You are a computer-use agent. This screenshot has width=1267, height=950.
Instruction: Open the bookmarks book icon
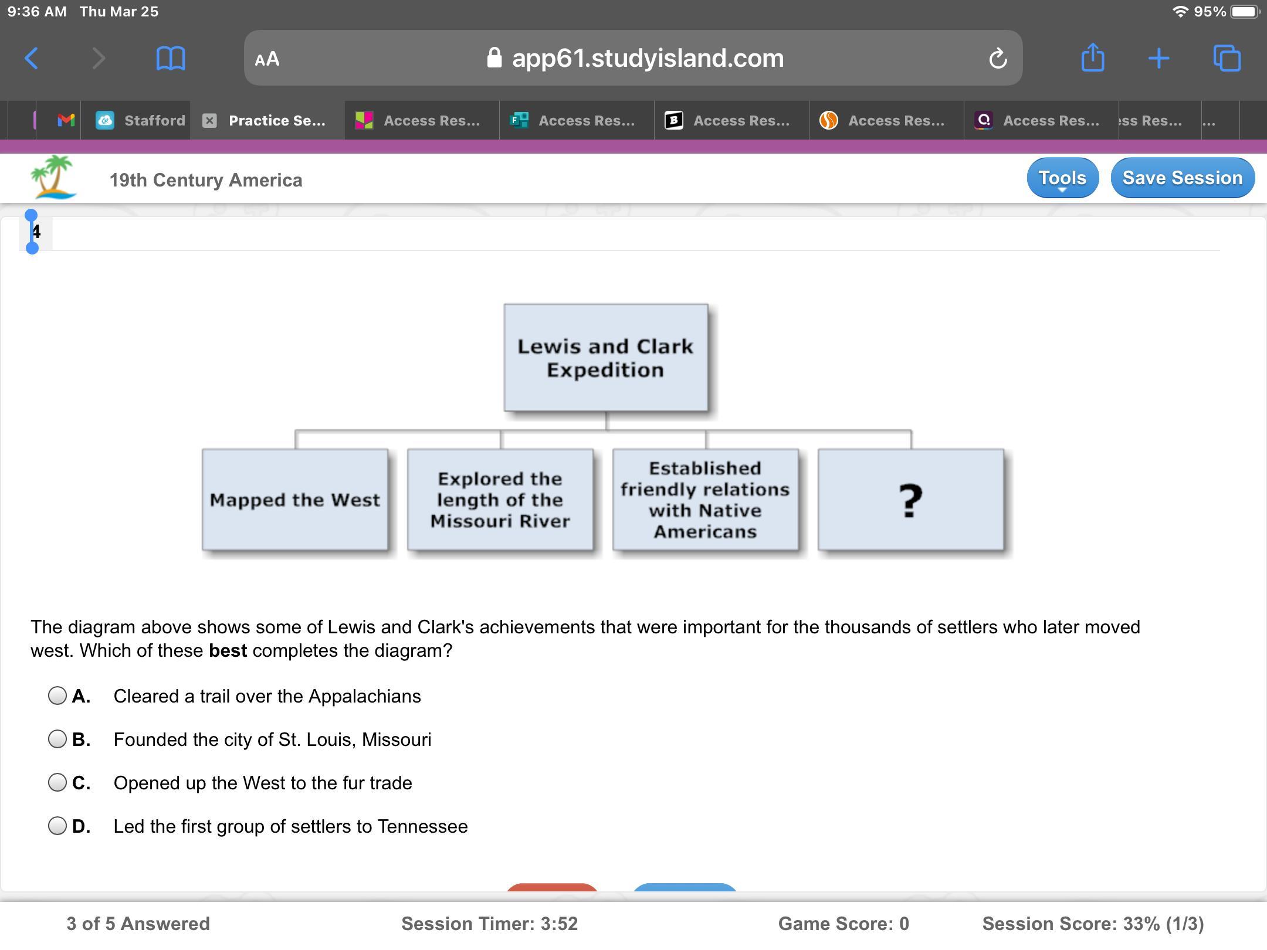[x=170, y=59]
